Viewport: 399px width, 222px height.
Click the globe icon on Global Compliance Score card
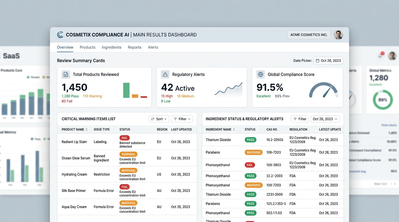click(261, 74)
